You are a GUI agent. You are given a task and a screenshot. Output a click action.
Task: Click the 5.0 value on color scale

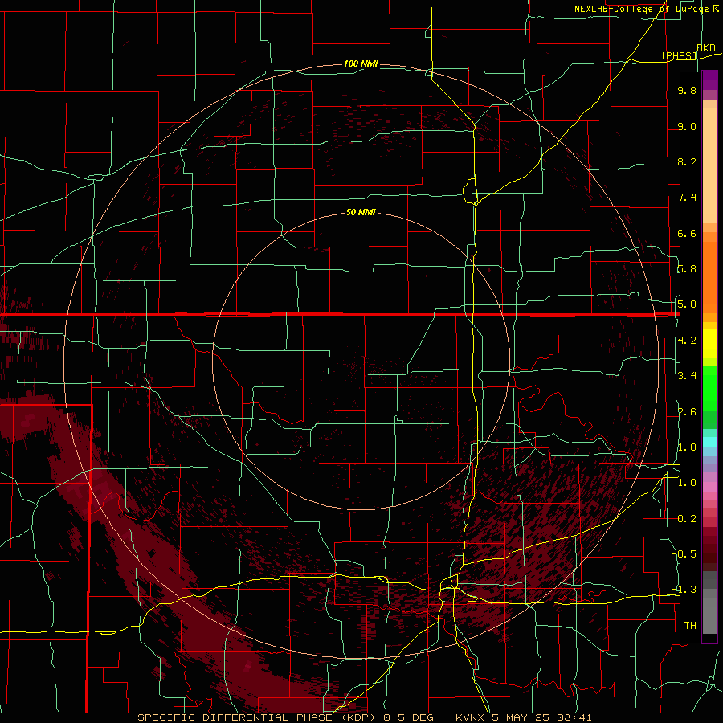pos(687,304)
